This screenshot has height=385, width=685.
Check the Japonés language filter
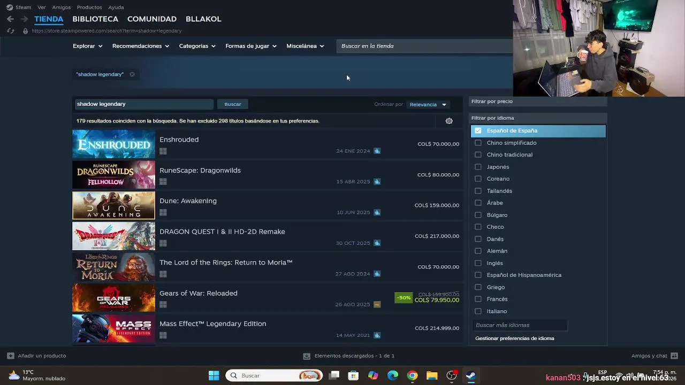coord(478,167)
